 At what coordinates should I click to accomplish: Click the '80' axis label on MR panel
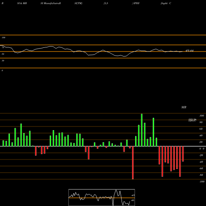coord(201,122)
